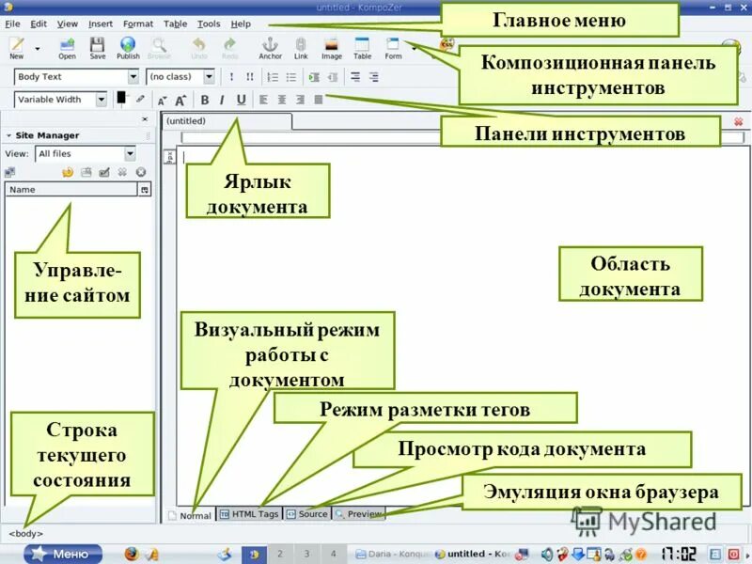Expand the (no class) dropdown
The image size is (752, 564).
coord(209,77)
